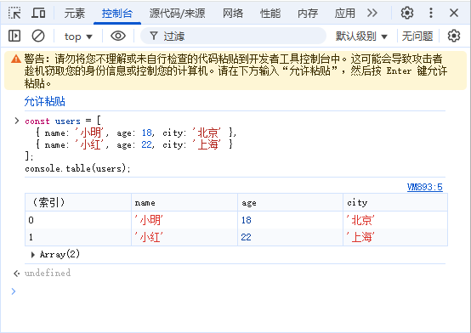The height and width of the screenshot is (333, 471).
Task: Click the 允许粘贴 link
Action: click(x=45, y=101)
